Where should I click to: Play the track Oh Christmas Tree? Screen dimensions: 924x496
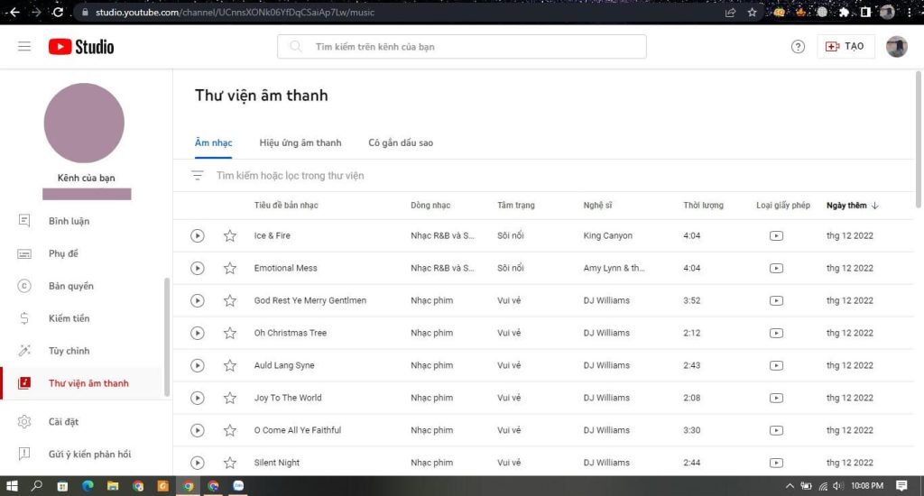click(198, 333)
